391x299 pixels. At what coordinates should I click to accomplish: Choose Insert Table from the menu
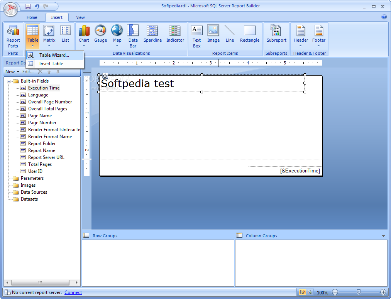(55, 64)
